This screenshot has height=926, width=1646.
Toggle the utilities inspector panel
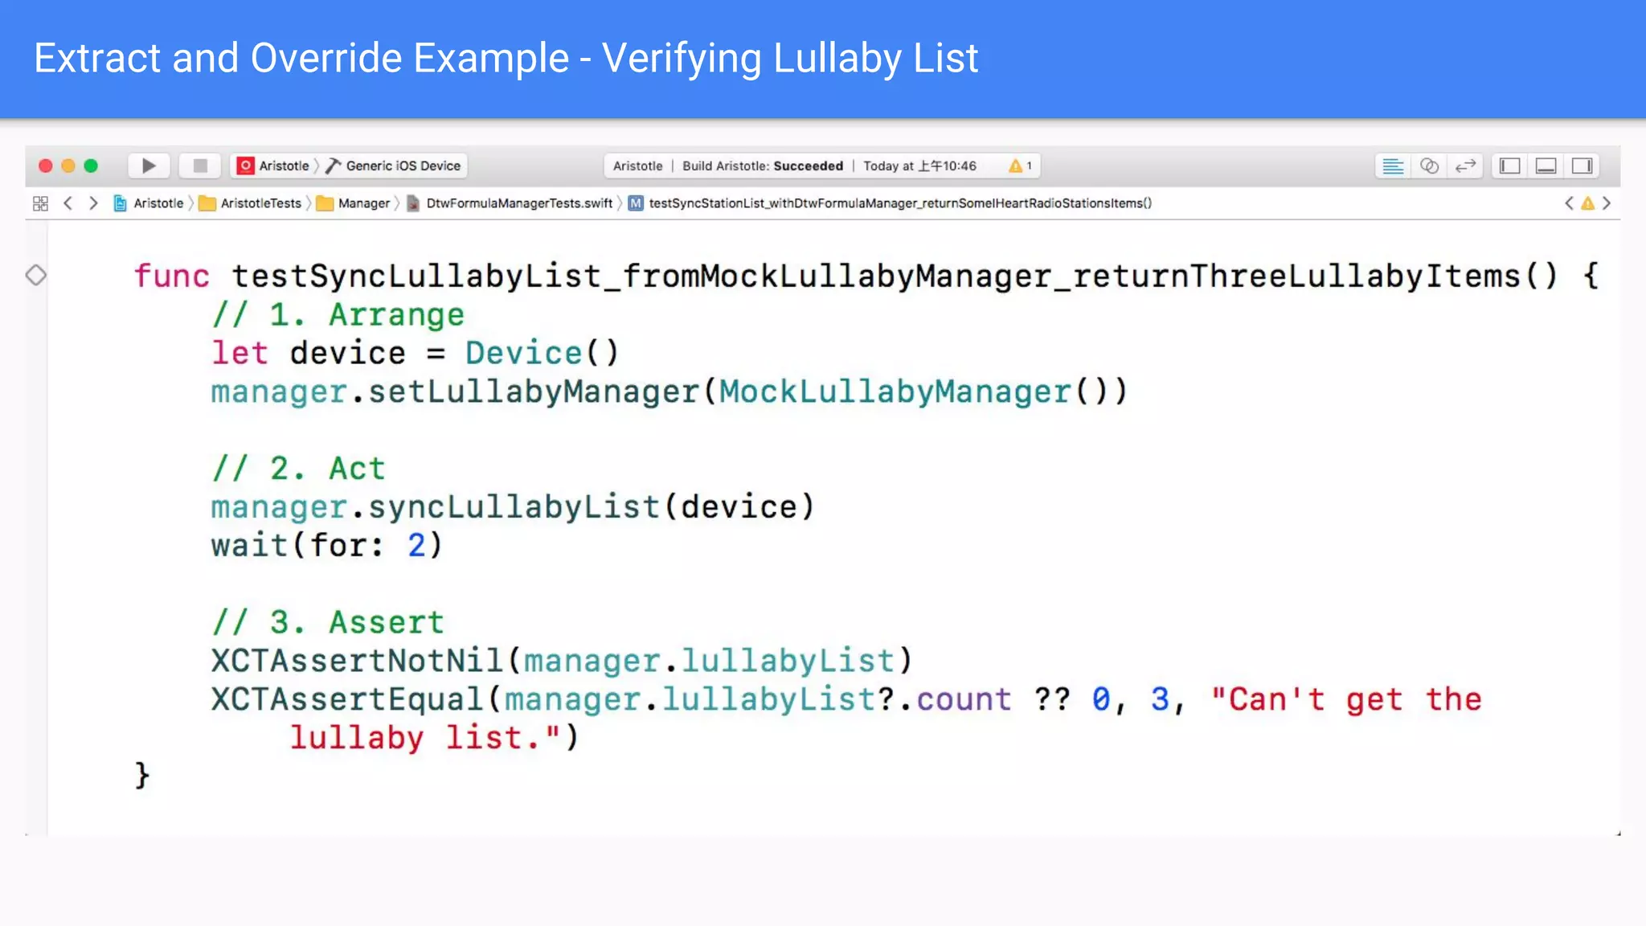tap(1582, 166)
